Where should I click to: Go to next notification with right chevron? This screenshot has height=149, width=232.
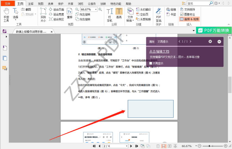190,42
